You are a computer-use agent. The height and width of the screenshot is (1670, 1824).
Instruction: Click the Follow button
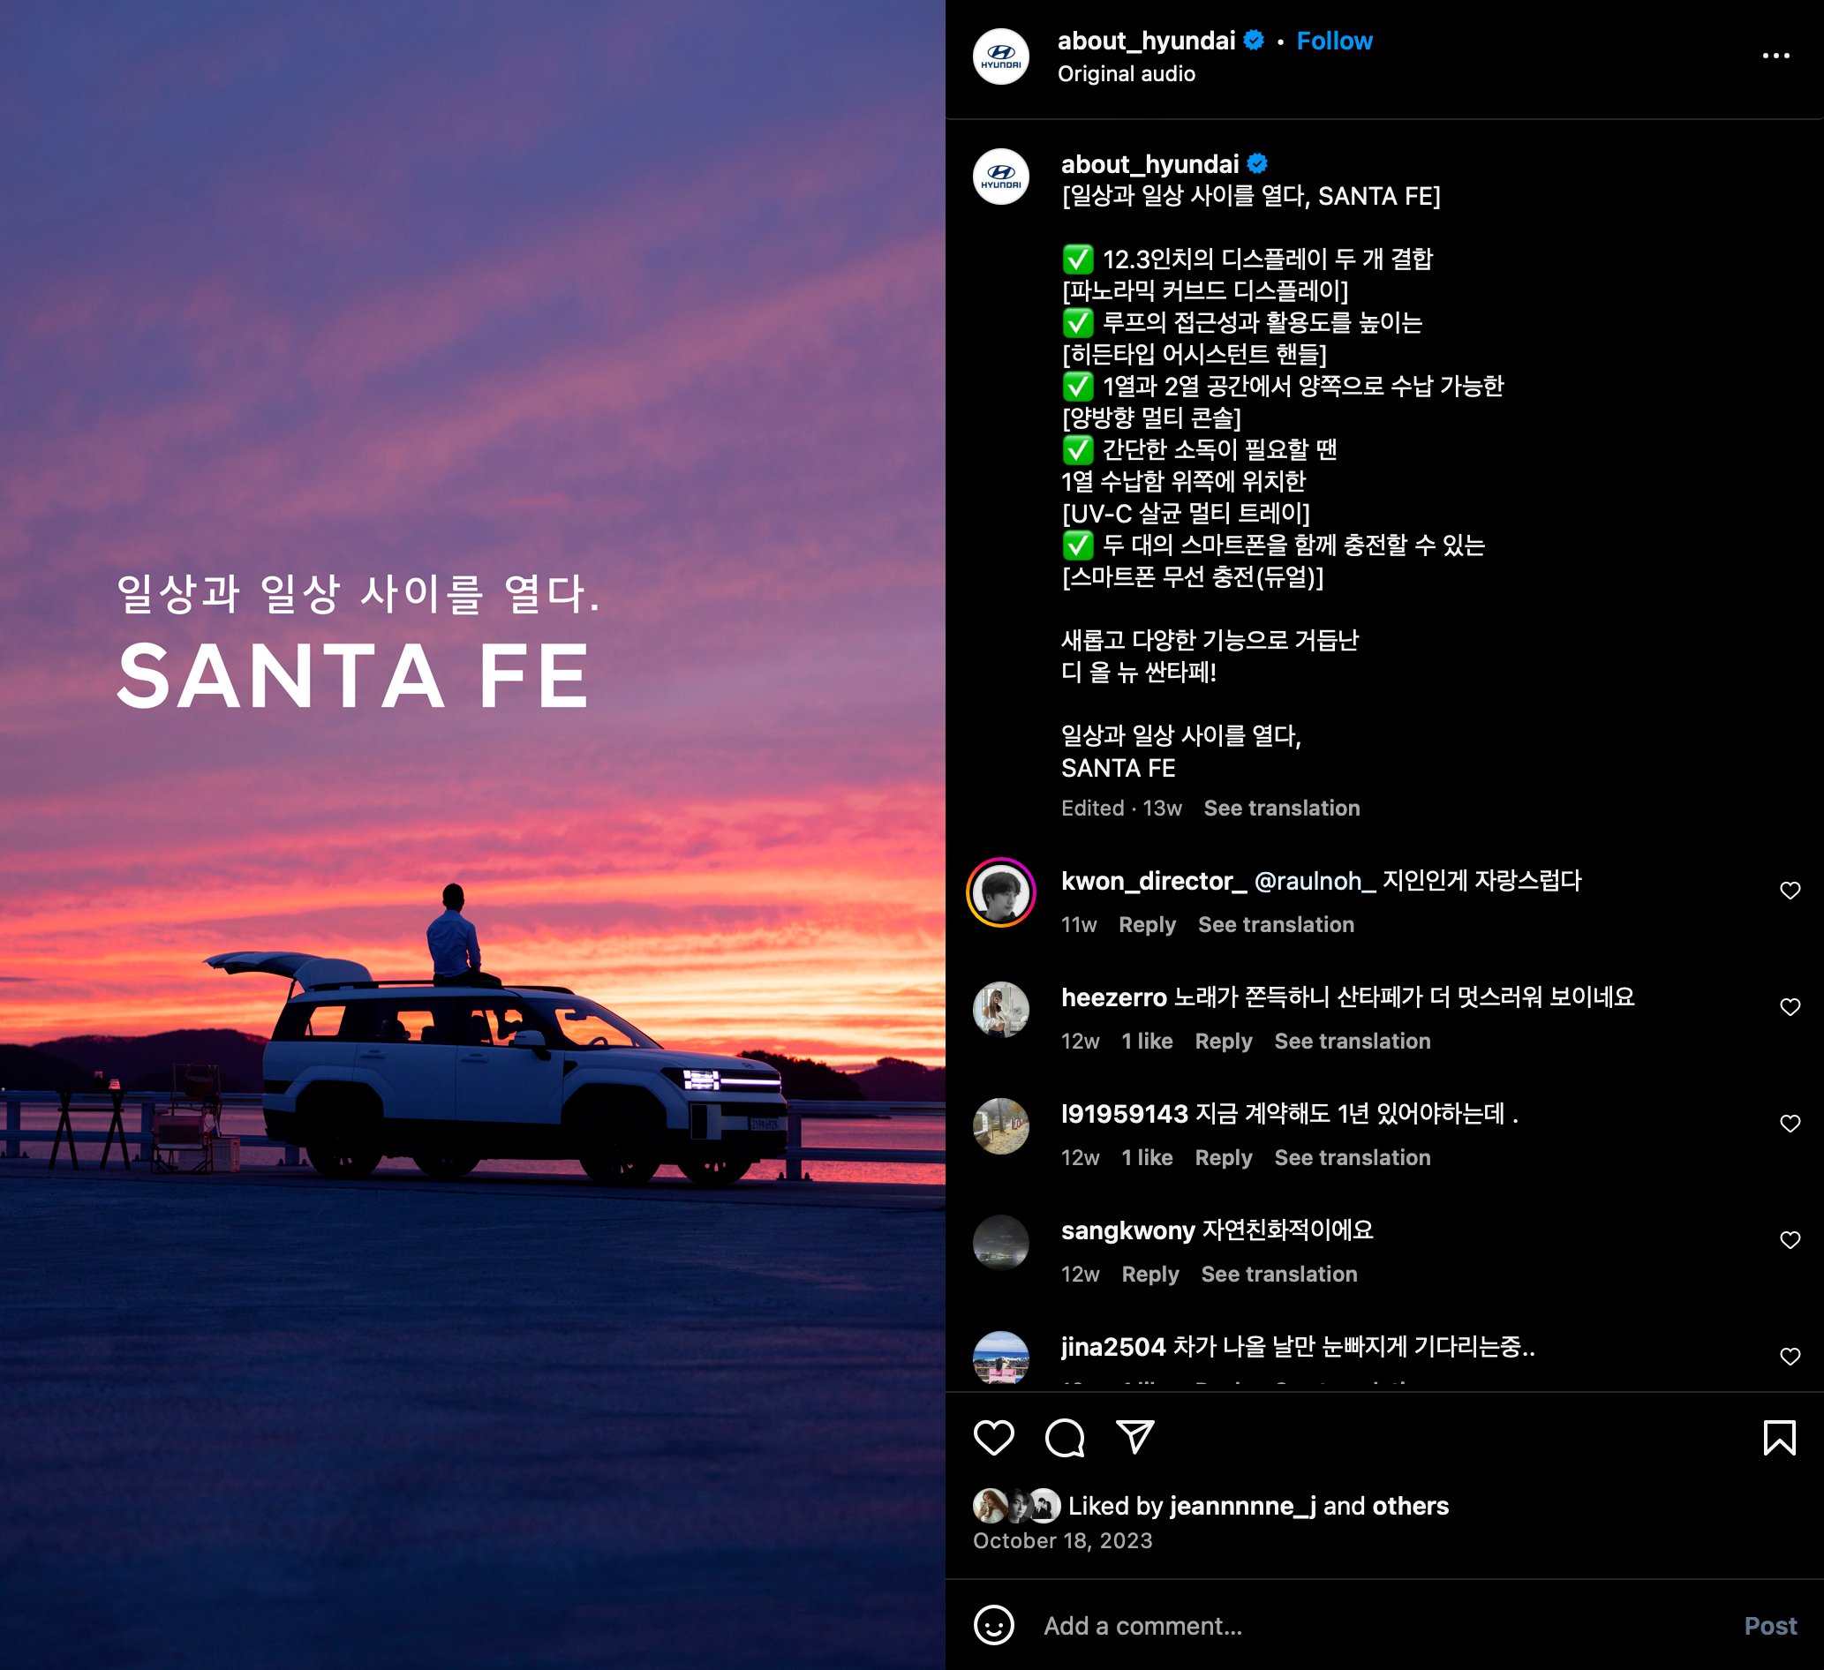coord(1334,41)
